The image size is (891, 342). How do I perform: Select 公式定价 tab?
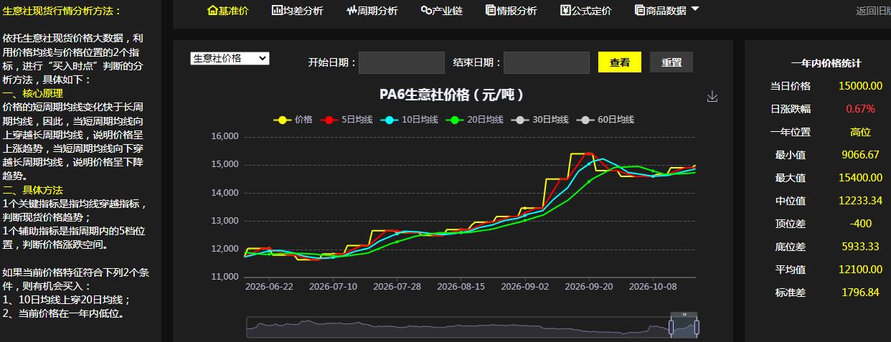point(586,11)
